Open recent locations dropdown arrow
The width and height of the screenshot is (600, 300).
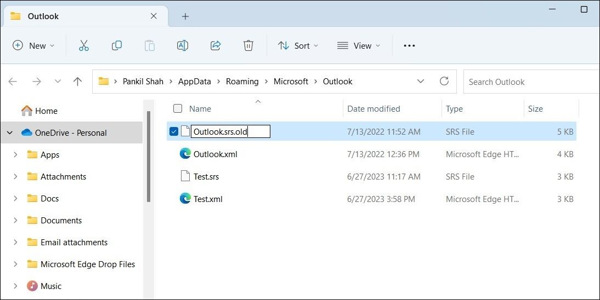[58, 82]
